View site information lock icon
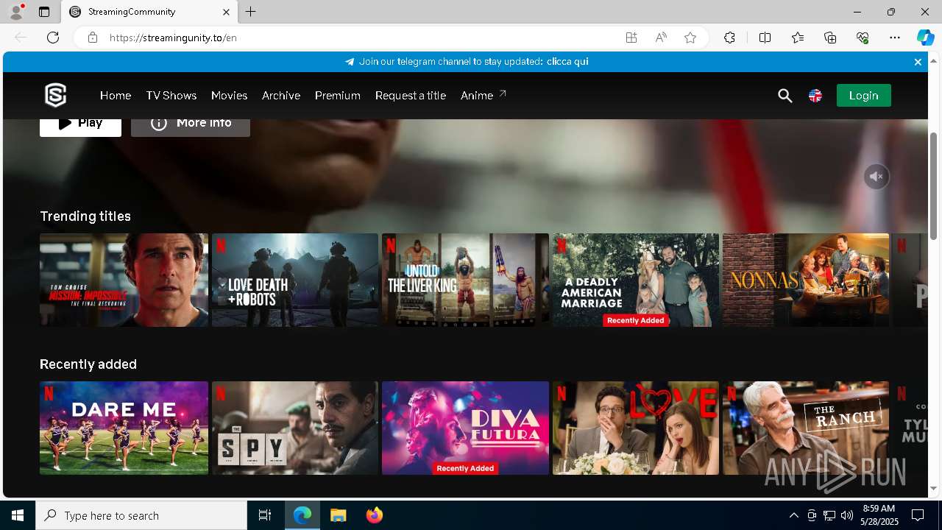 (x=93, y=38)
